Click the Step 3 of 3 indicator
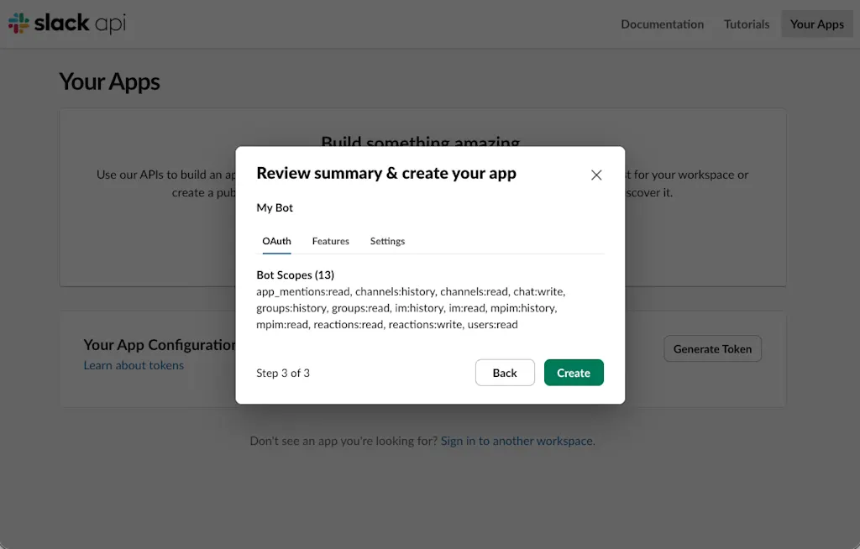 pyautogui.click(x=283, y=373)
